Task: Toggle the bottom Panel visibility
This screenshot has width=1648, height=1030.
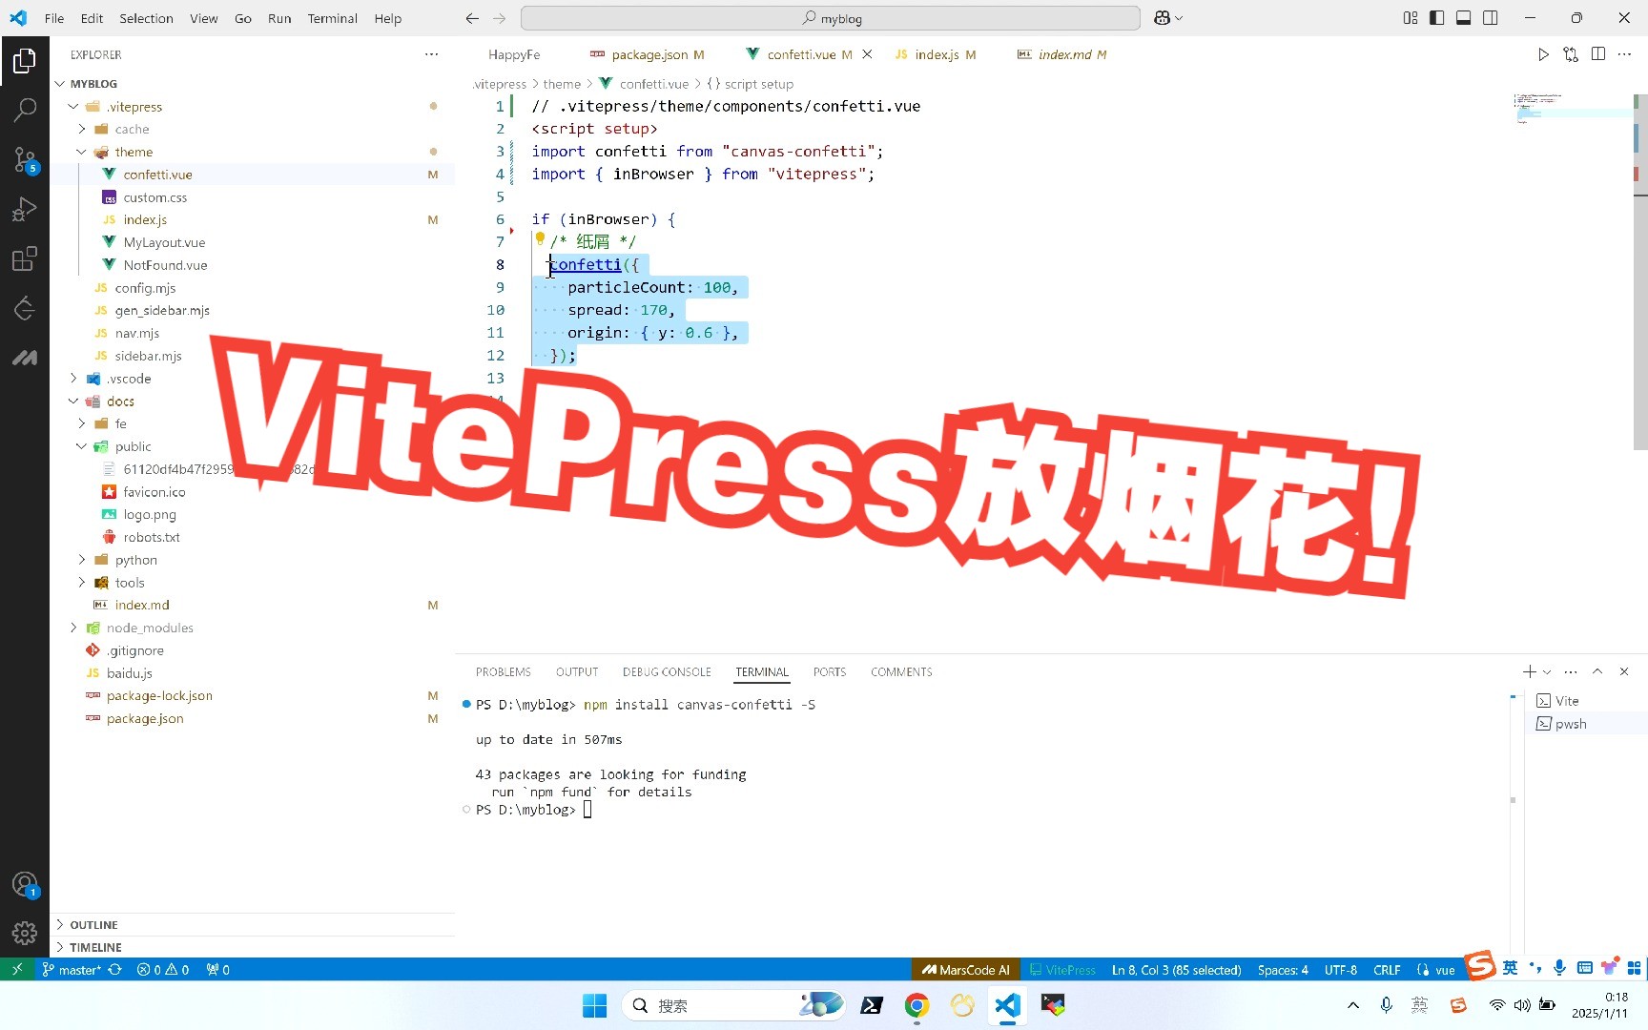Action: pos(1464,18)
